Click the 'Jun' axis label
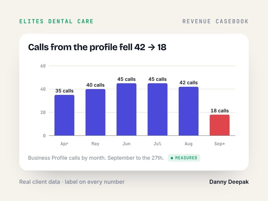The image size is (268, 201). coord(127,144)
